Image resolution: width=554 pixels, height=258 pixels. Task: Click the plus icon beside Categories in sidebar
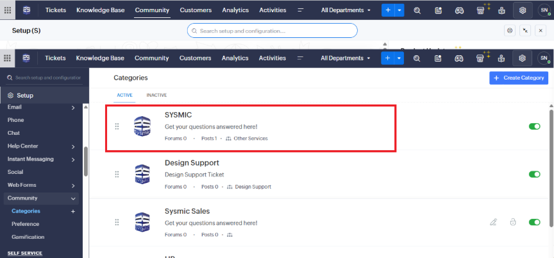[72, 211]
